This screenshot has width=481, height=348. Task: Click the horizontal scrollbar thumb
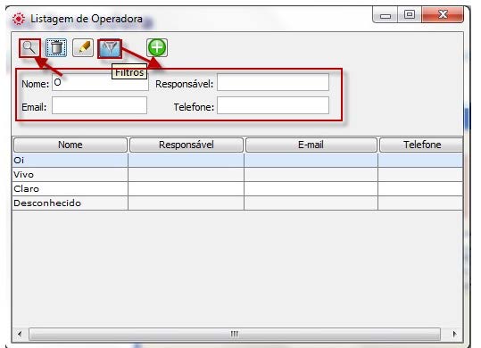tap(235, 334)
